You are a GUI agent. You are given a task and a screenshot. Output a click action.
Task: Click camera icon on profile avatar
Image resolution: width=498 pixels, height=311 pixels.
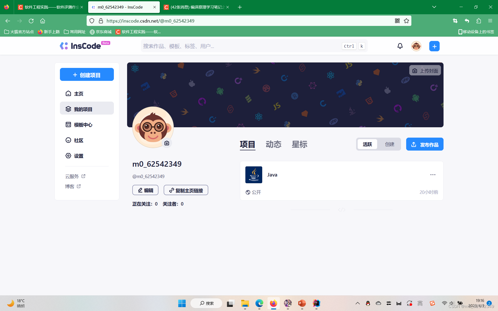[167, 143]
